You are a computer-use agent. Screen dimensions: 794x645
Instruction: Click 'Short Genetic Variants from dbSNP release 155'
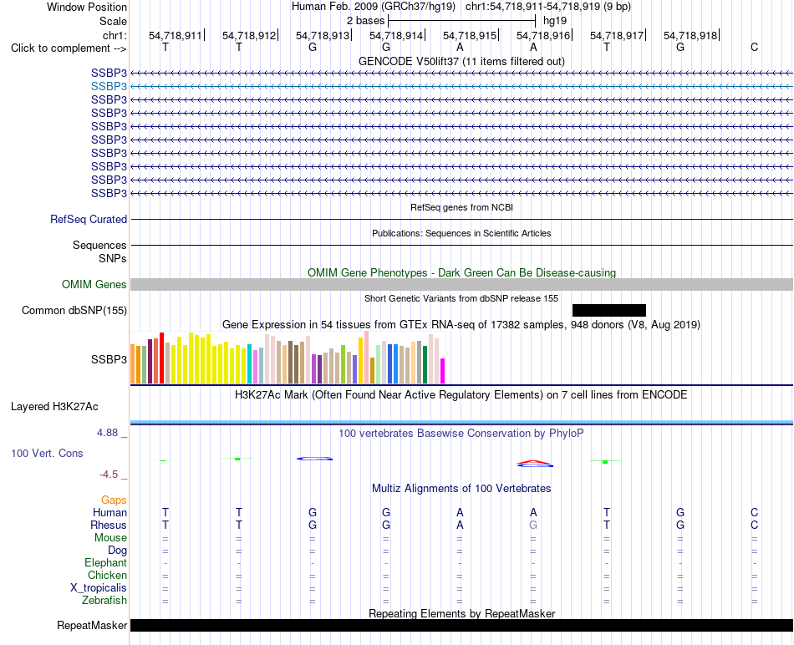(461, 298)
